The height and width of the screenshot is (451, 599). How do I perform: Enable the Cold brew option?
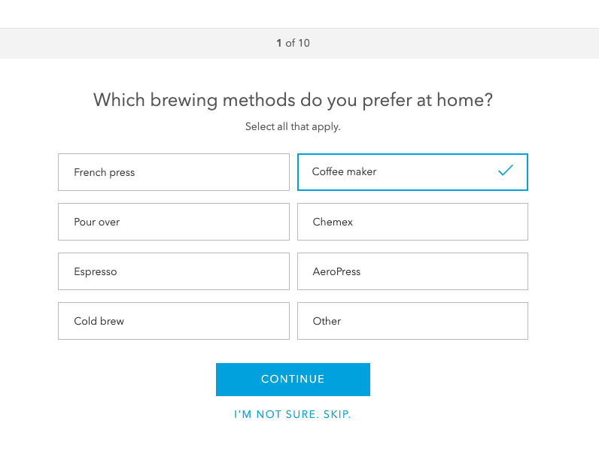coord(173,321)
